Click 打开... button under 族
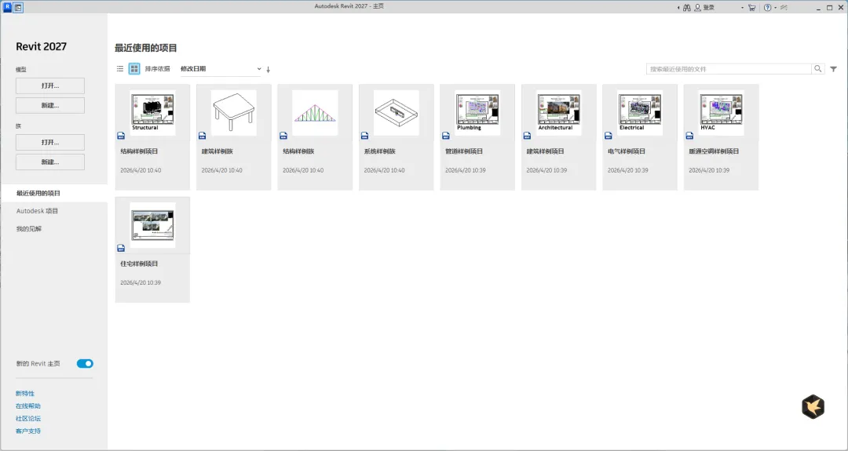 click(x=50, y=142)
